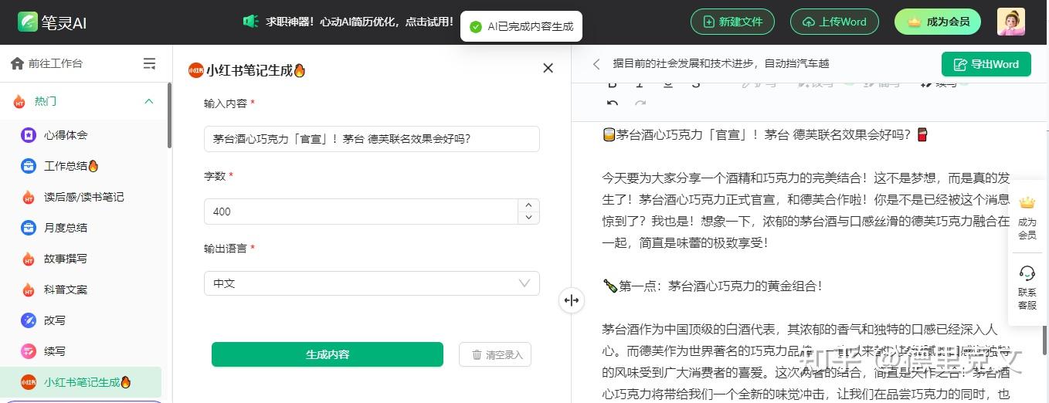This screenshot has height=403, width=1049.
Task: Dismiss the AI已完成内容生成 notification toast
Action: tap(521, 26)
